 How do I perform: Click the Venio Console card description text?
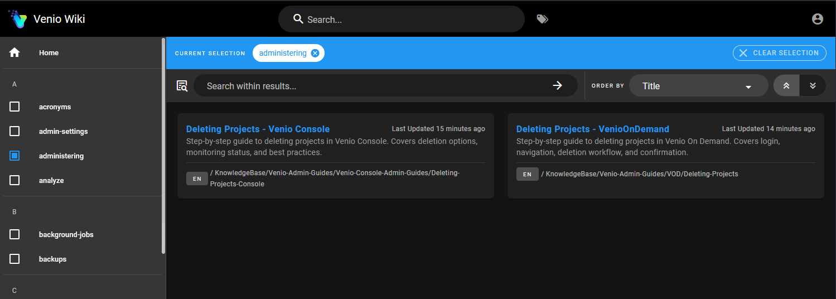coord(332,147)
